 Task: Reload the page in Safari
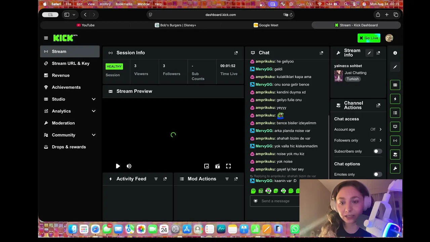pos(291,15)
